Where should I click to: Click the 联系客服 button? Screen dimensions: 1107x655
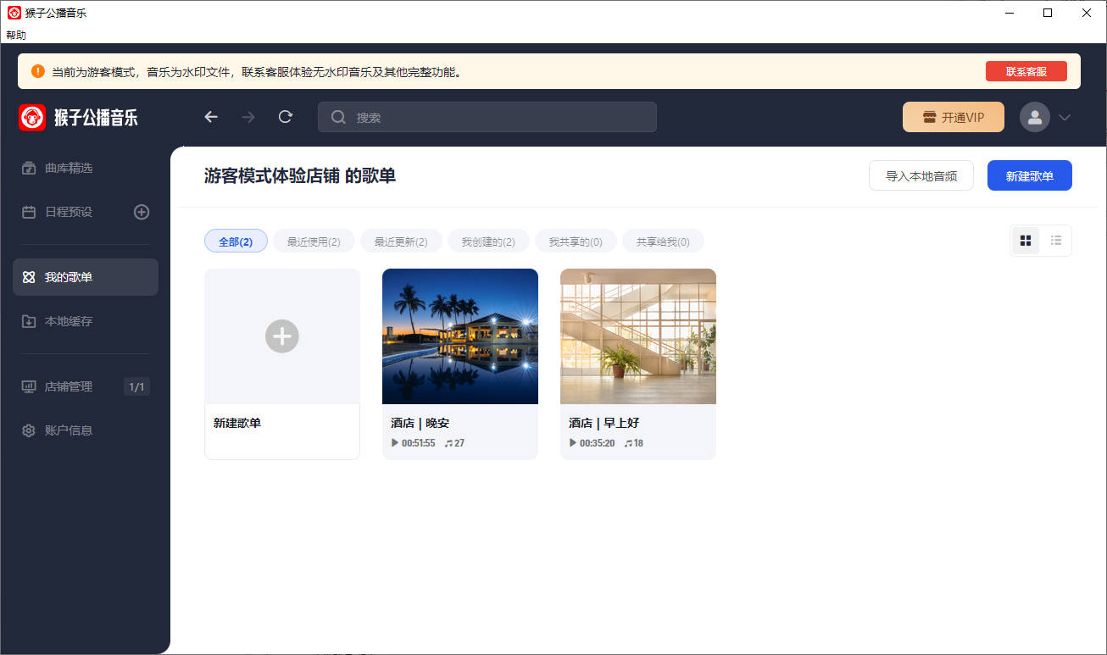tap(1026, 71)
